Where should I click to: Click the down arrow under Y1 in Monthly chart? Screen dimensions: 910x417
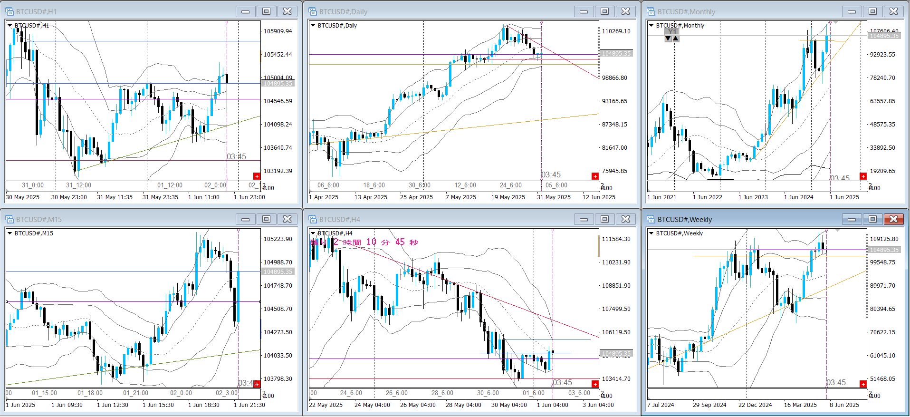point(668,39)
